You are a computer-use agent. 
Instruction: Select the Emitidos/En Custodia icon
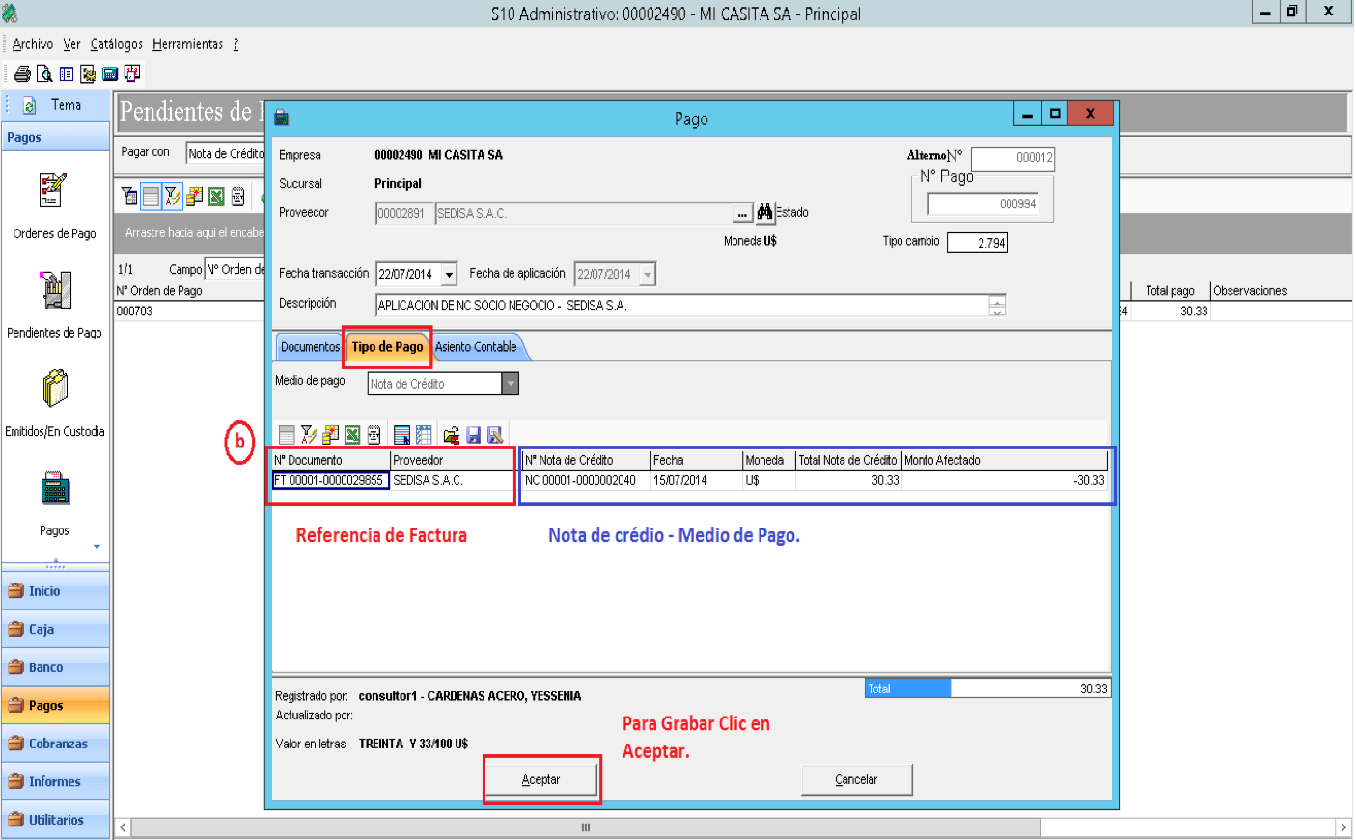coord(55,389)
